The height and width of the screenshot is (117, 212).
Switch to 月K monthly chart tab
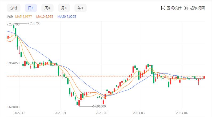click(x=64, y=8)
